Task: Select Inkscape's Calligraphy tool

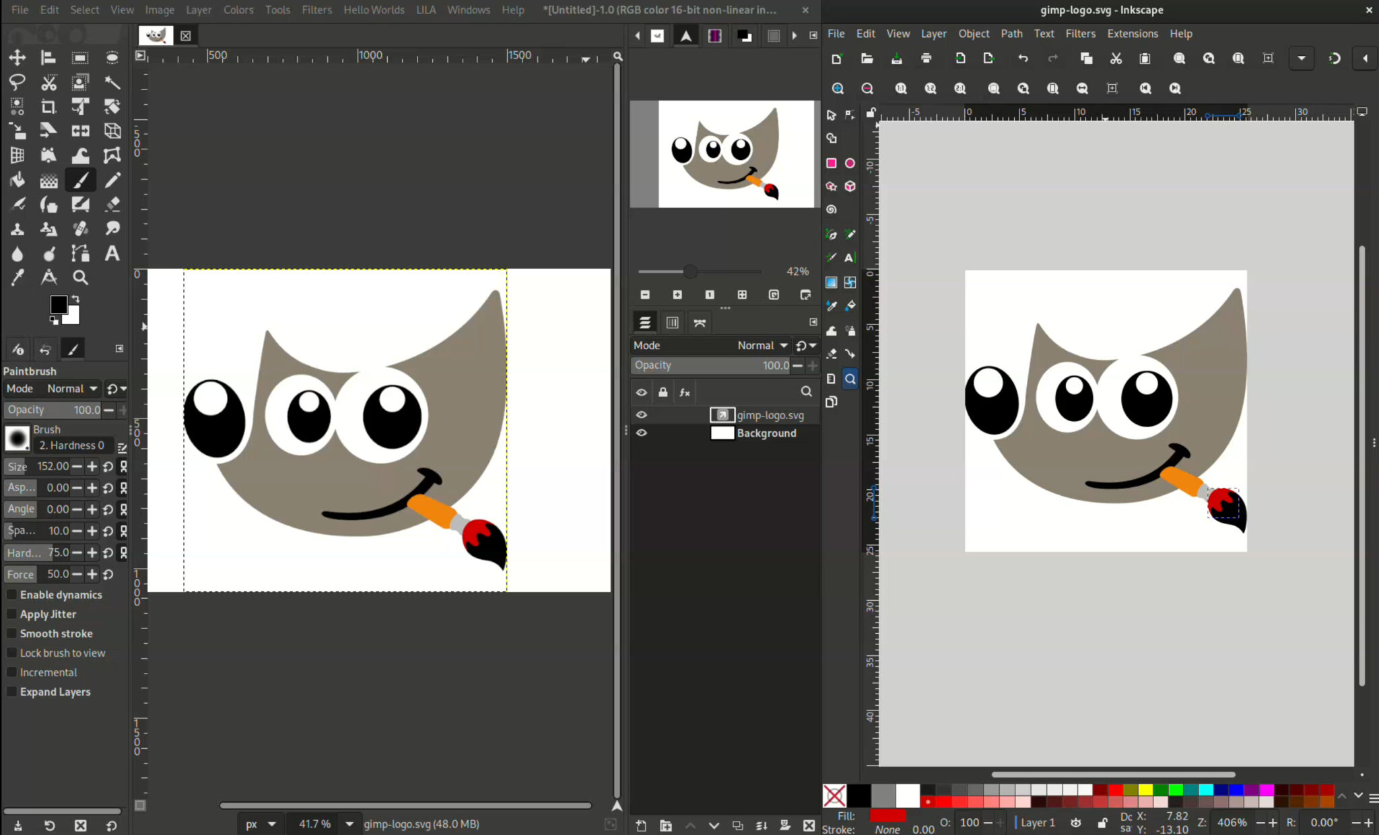Action: (x=832, y=258)
